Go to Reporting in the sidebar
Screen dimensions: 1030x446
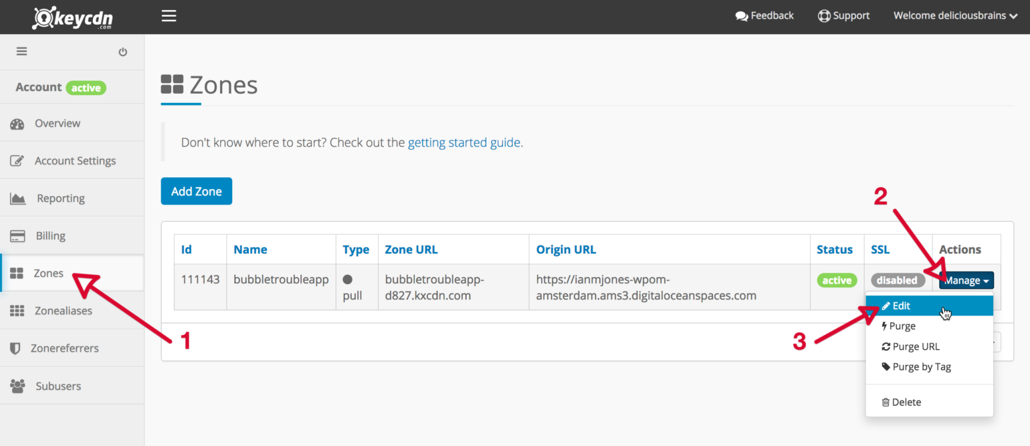tap(72, 198)
